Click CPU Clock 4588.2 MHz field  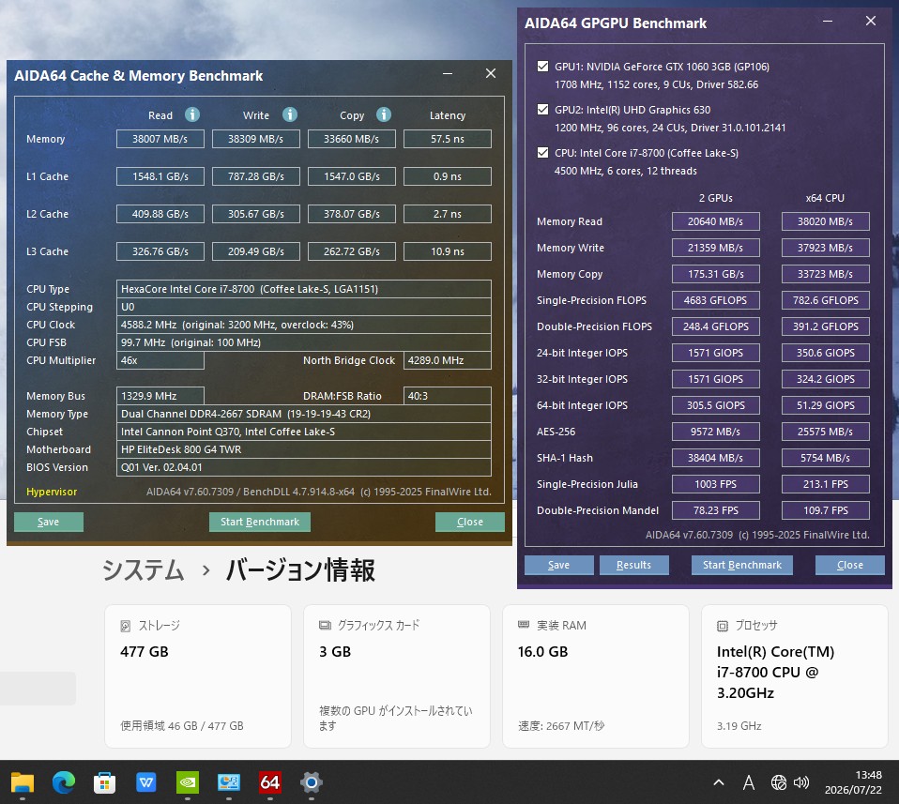tap(304, 325)
